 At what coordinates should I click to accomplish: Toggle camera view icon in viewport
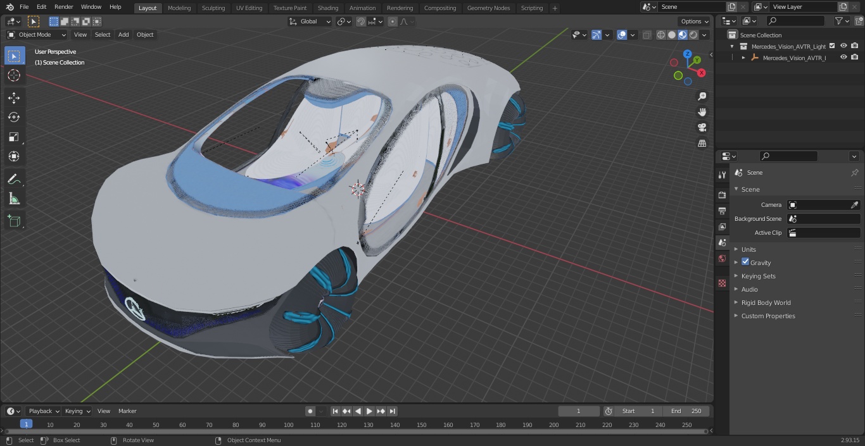pyautogui.click(x=702, y=128)
